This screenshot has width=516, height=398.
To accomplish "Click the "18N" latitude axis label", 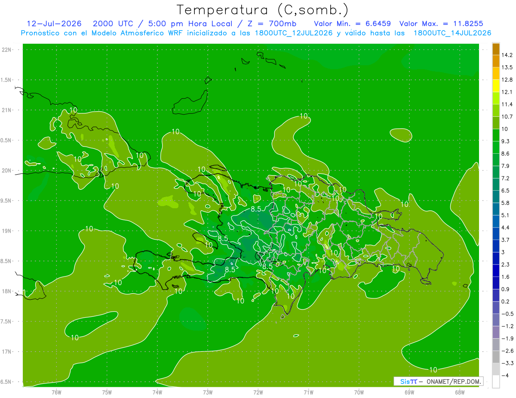I will pyautogui.click(x=6, y=292).
